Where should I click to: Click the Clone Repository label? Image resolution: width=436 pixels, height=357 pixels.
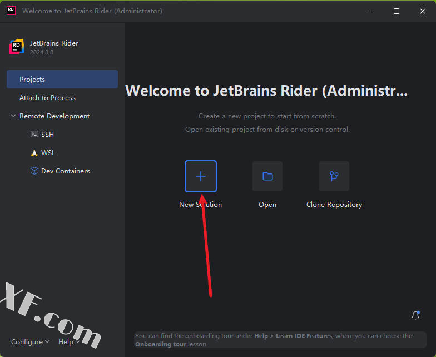click(x=334, y=205)
